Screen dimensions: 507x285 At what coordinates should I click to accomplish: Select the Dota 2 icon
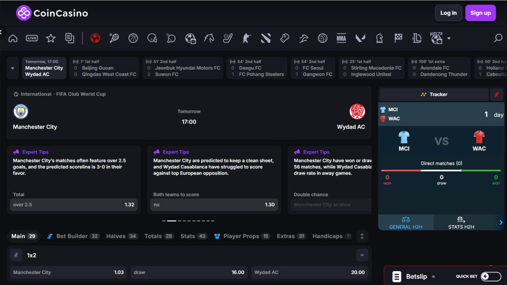265,39
